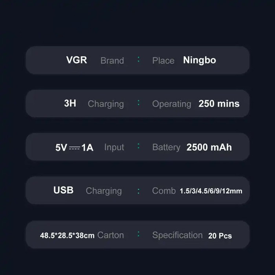Viewport: 275px width, 275px height.
Task: Click the VGR brand value text
Action: coord(76,60)
